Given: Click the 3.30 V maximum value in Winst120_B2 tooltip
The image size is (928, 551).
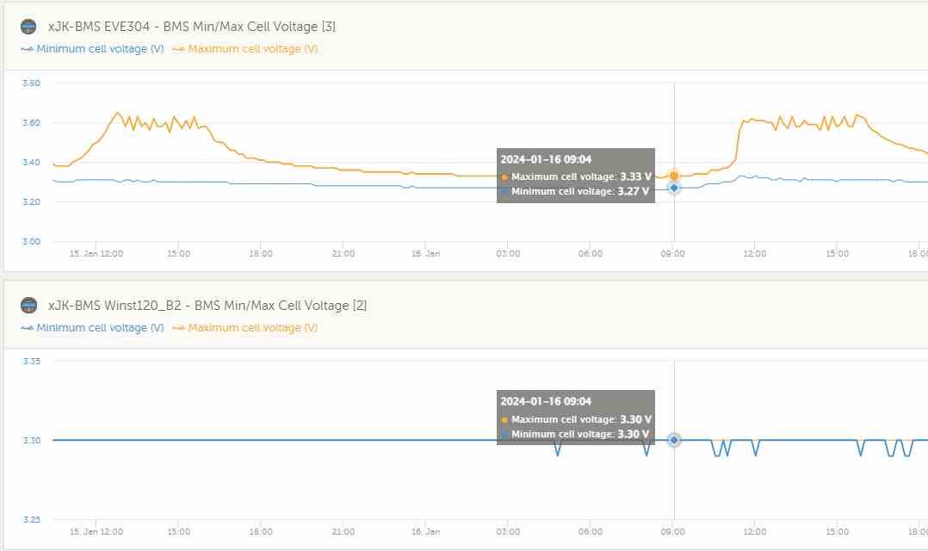Looking at the screenshot, I should [x=635, y=419].
